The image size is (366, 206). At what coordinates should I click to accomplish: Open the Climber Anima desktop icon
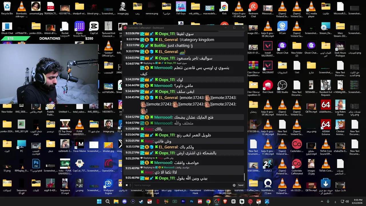click(340, 128)
